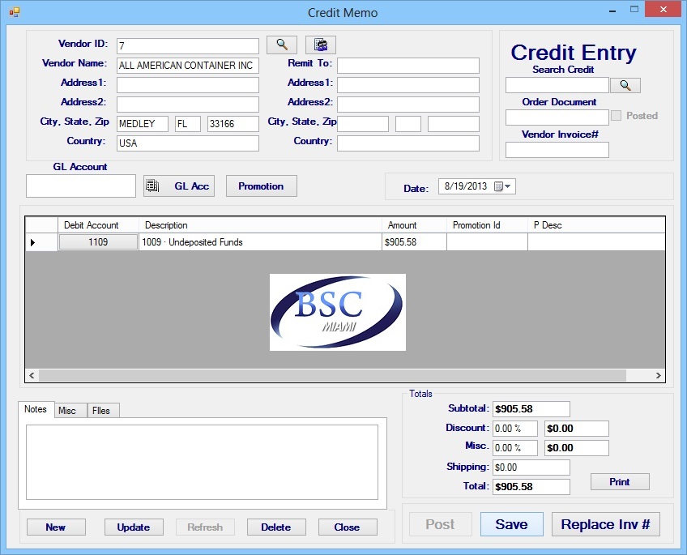Maximize the Credit Memo window
The width and height of the screenshot is (687, 555).
pos(634,10)
